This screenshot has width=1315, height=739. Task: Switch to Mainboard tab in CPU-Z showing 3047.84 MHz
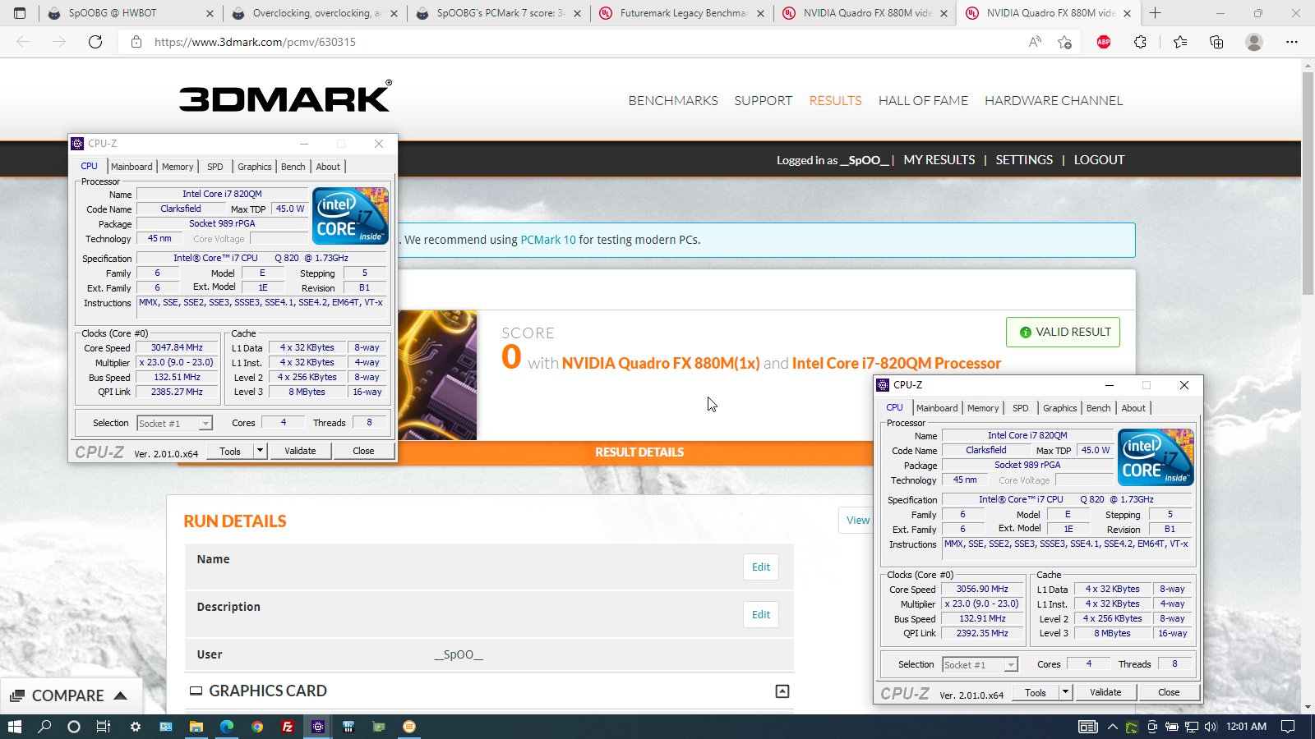[131, 167]
